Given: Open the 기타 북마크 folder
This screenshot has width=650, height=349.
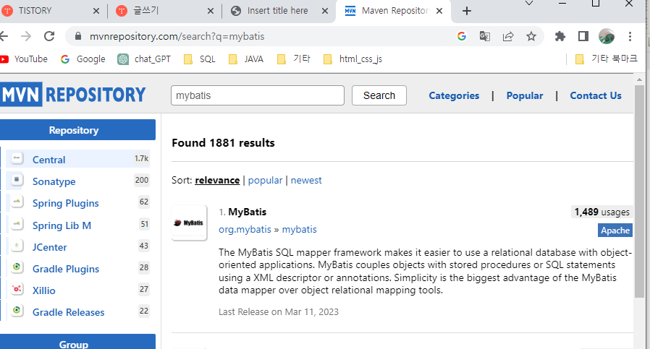Looking at the screenshot, I should click(x=607, y=59).
